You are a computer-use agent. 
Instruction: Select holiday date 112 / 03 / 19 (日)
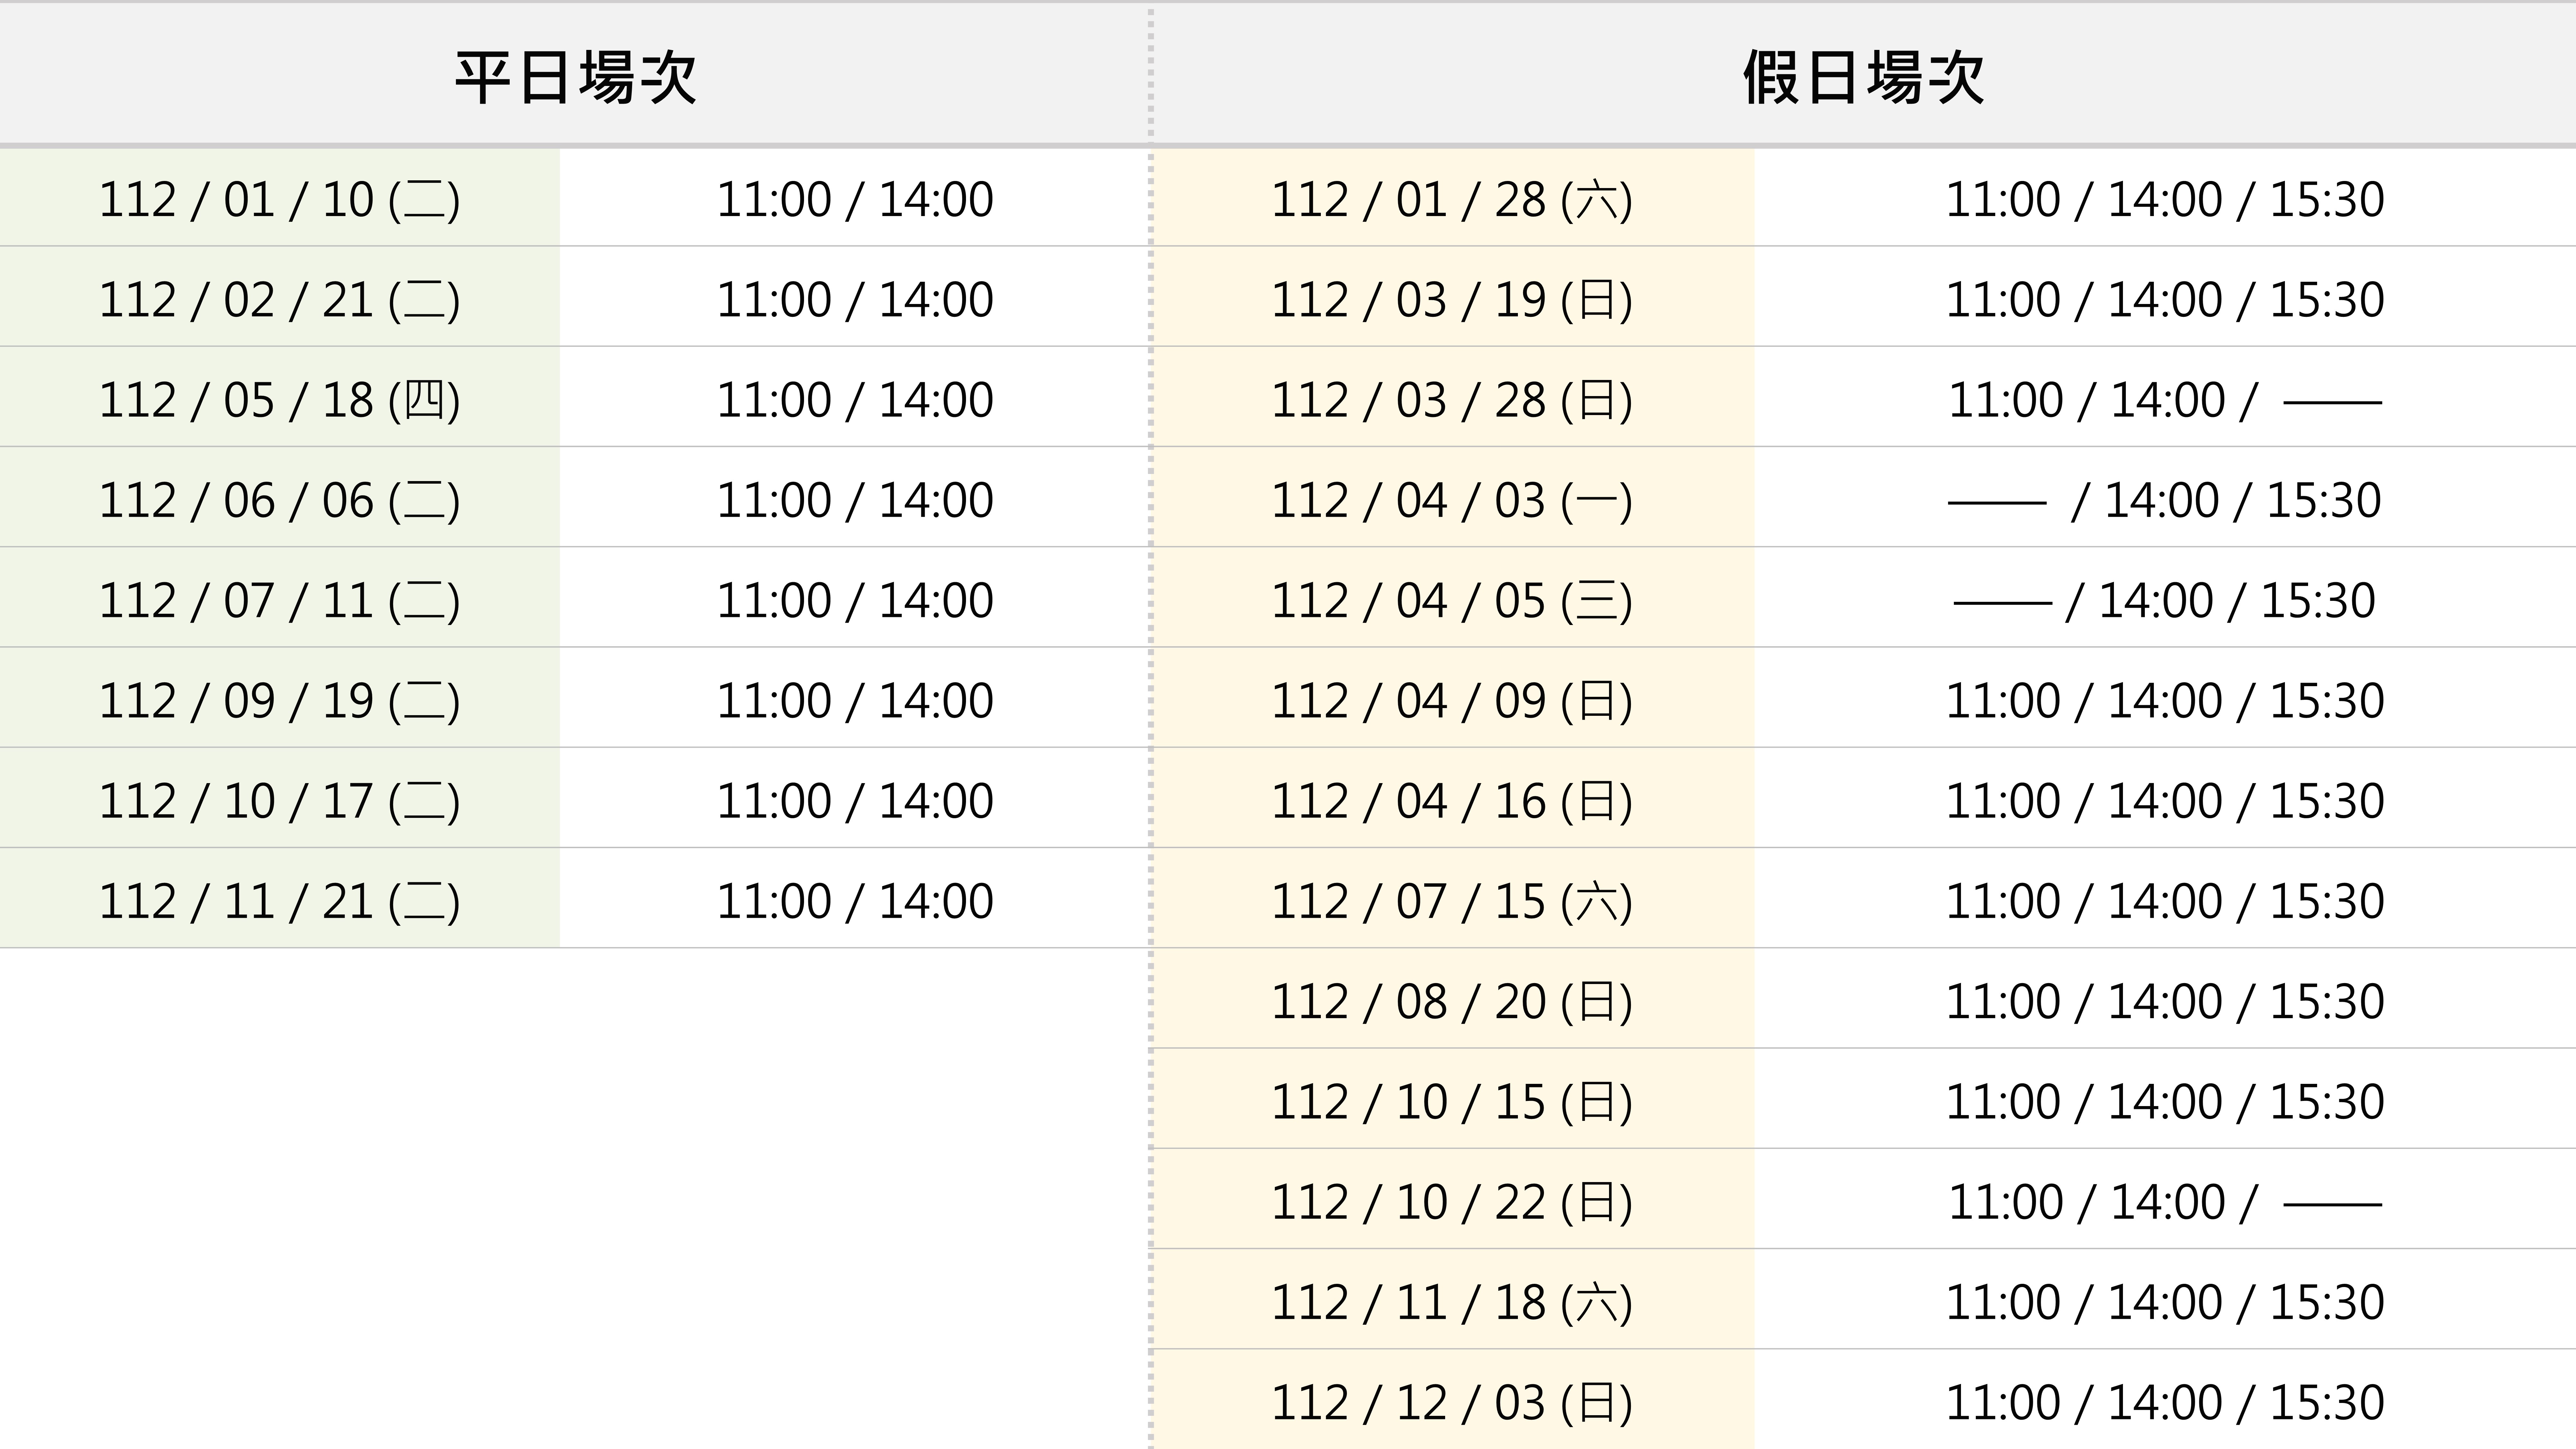click(x=1452, y=300)
